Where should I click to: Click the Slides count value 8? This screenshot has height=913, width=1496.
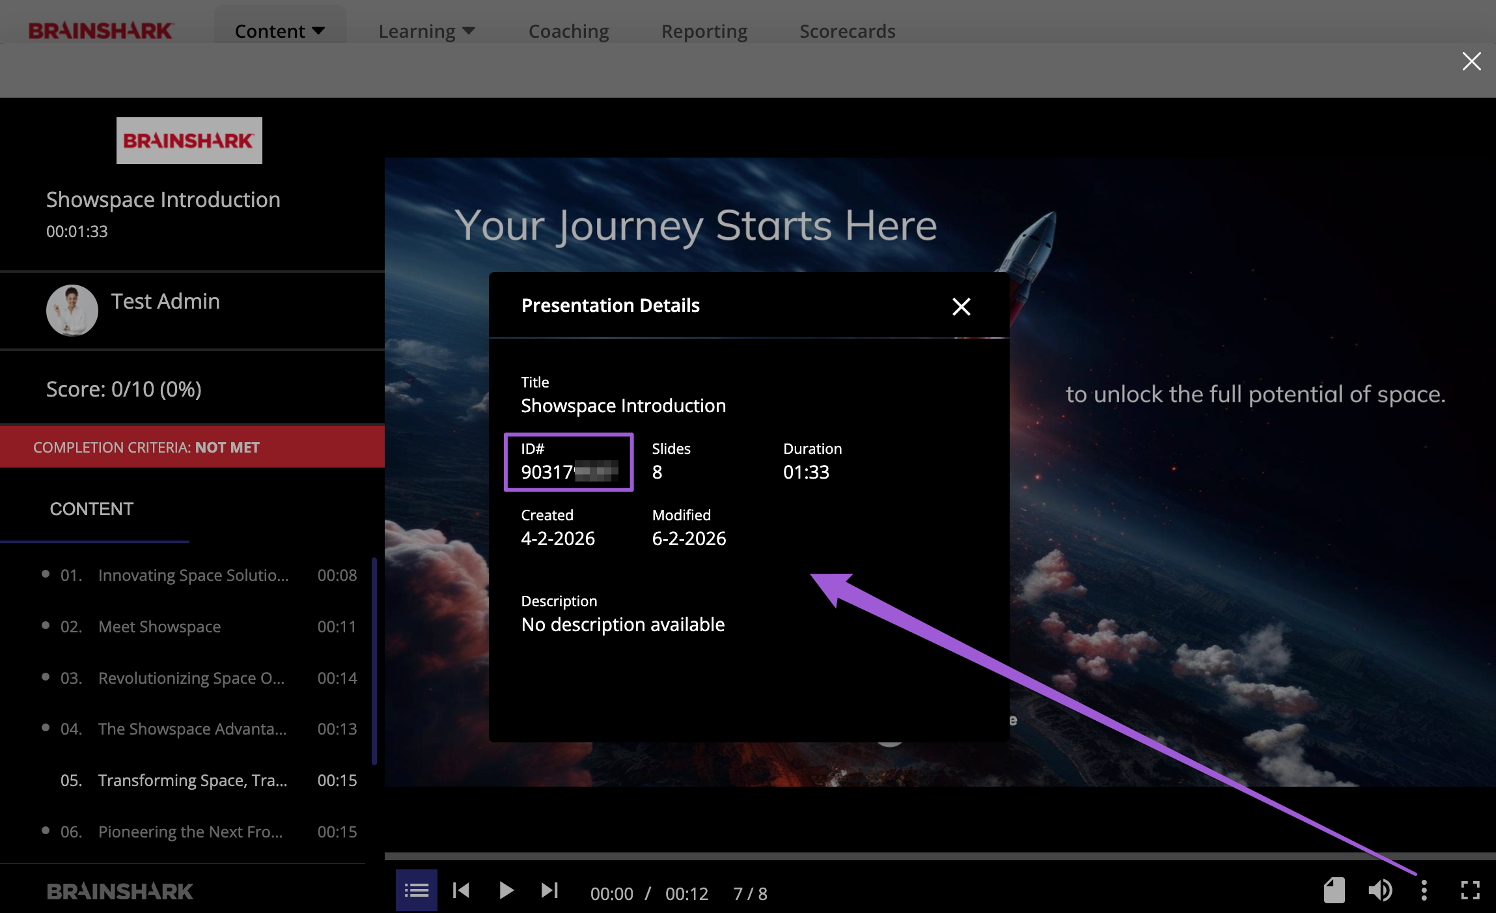657,472
